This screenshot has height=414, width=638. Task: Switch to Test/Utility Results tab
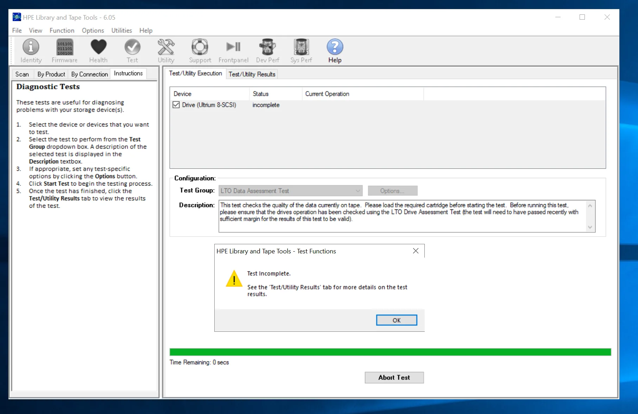[x=252, y=74]
